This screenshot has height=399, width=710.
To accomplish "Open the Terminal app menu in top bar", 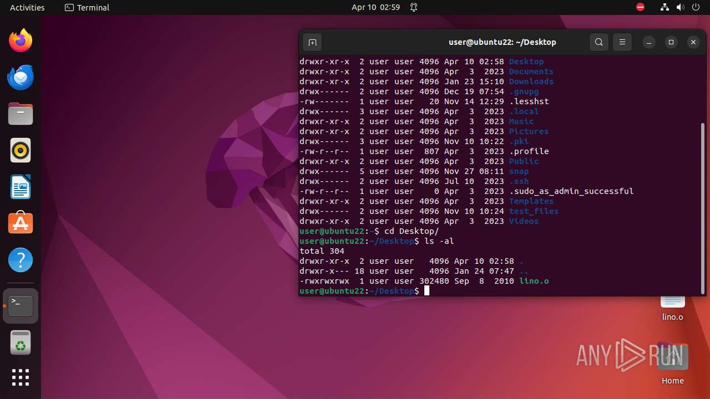I will pos(87,7).
